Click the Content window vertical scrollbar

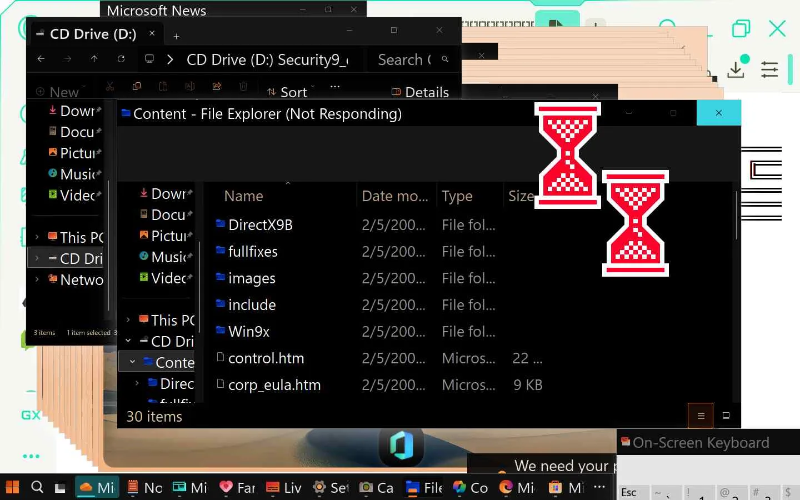[737, 215]
